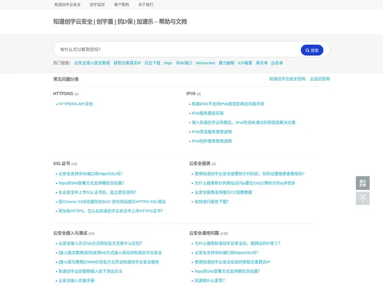Image resolution: width=383 pixels, height=287 pixels.
Task: Open 云安全支持非80端口 article under 云安全通用问题
Action: click(226, 252)
